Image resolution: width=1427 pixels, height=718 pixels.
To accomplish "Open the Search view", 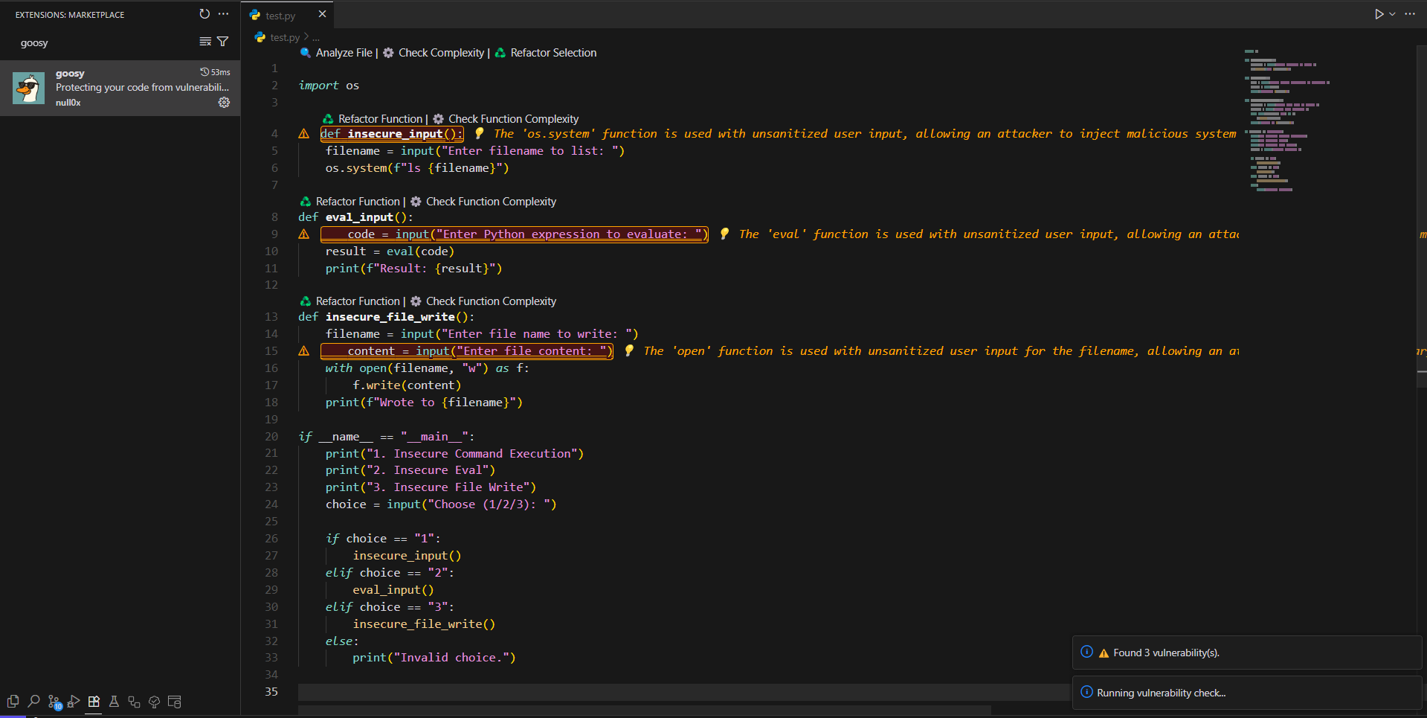I will click(33, 701).
